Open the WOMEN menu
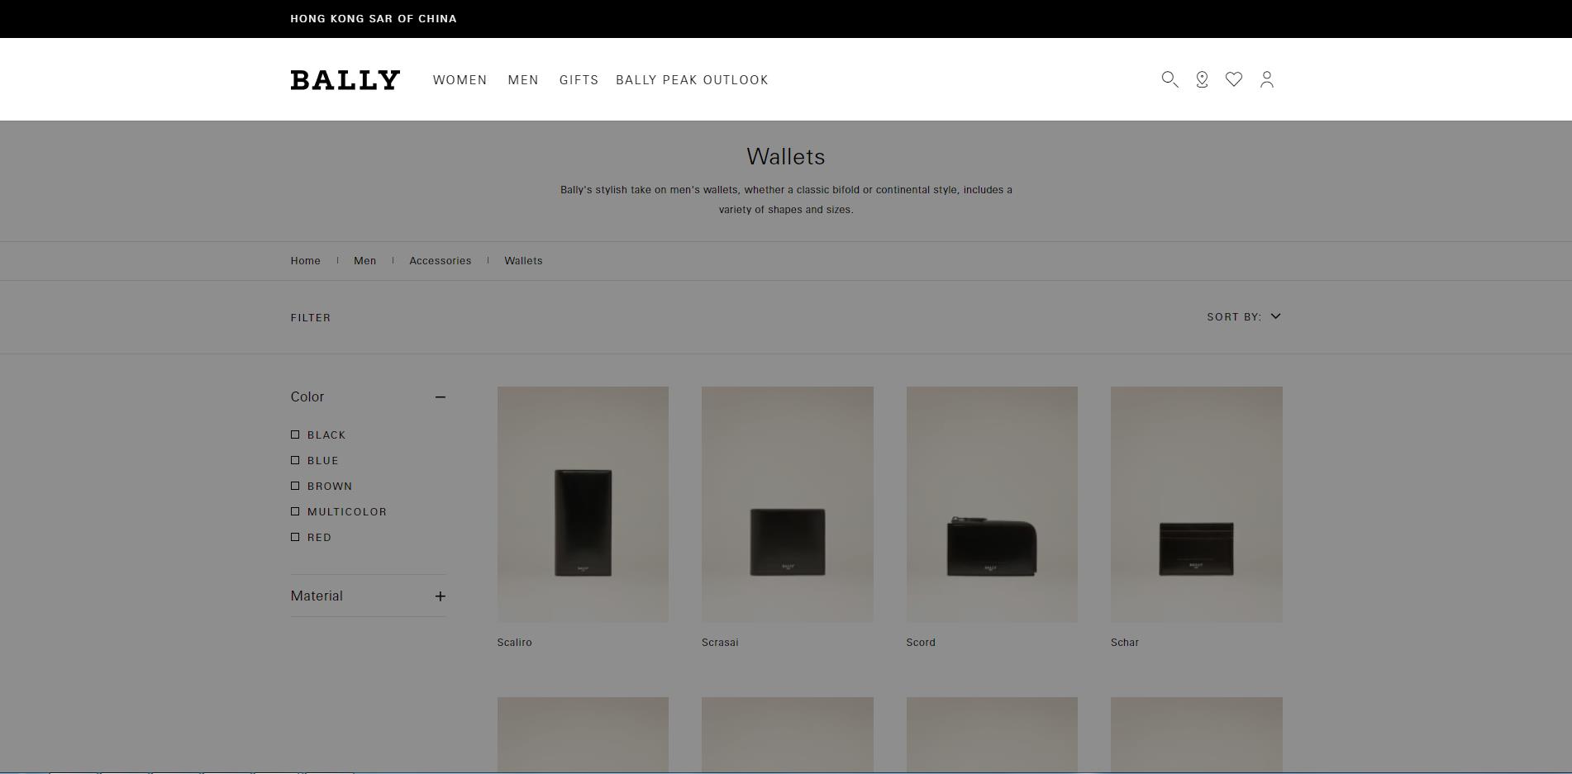This screenshot has width=1572, height=774. pos(460,80)
